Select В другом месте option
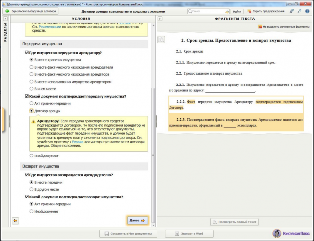The height and width of the screenshot is (241, 314). tap(31, 189)
